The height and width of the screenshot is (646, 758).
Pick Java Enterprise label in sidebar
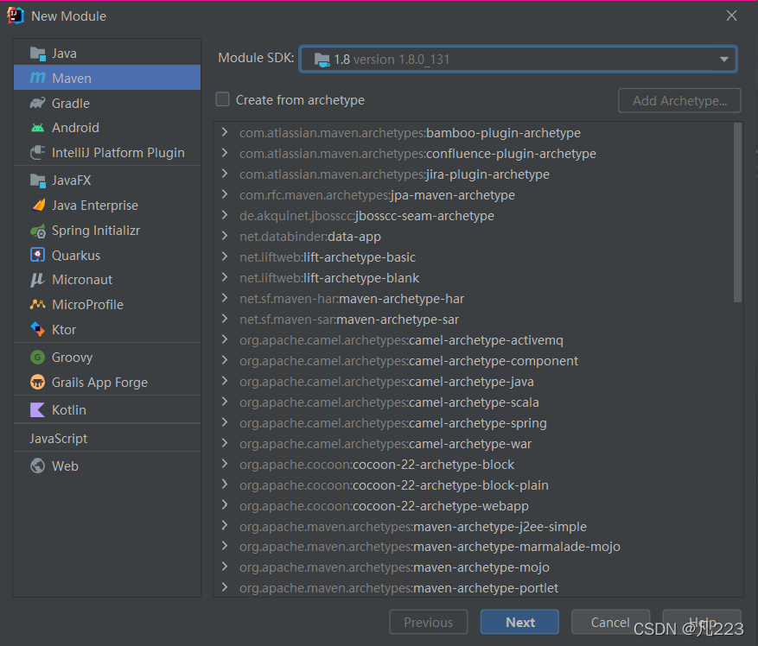95,206
